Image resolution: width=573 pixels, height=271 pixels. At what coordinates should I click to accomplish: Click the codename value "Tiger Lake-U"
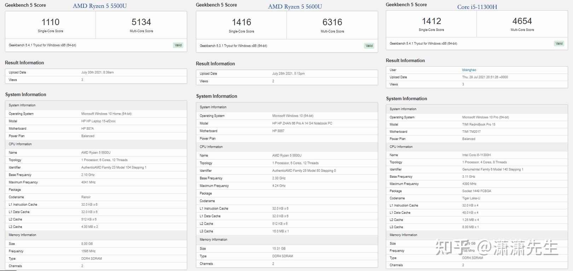click(x=471, y=198)
